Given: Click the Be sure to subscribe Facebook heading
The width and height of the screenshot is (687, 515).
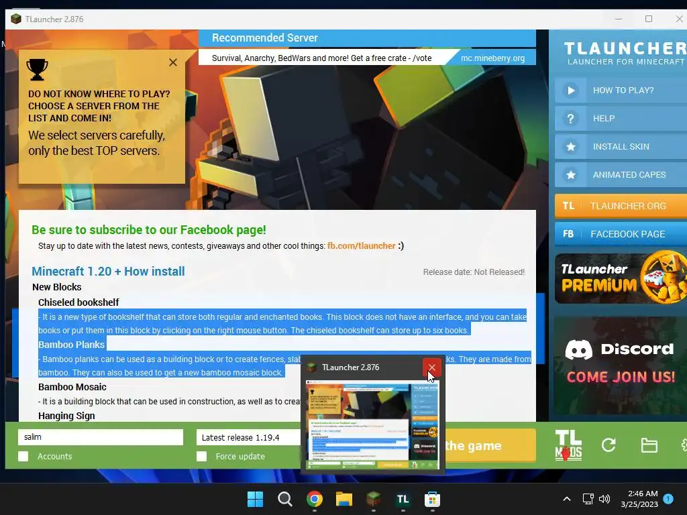Looking at the screenshot, I should (x=148, y=230).
